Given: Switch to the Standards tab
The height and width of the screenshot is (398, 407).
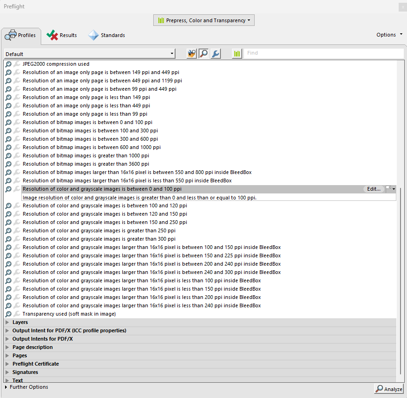Looking at the screenshot, I should (106, 35).
